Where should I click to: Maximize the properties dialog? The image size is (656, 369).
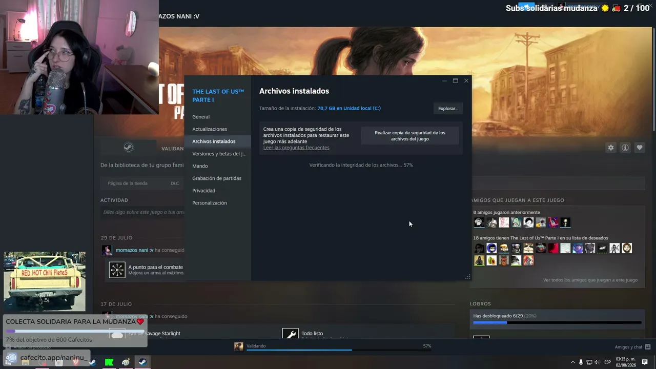455,80
